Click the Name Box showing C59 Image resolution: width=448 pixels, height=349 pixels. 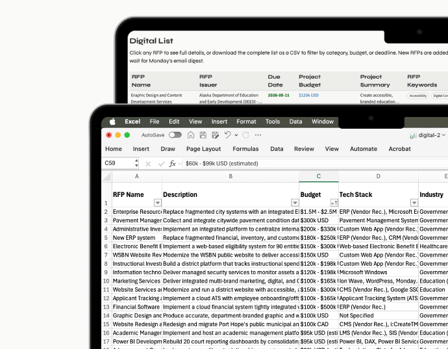pyautogui.click(x=118, y=163)
